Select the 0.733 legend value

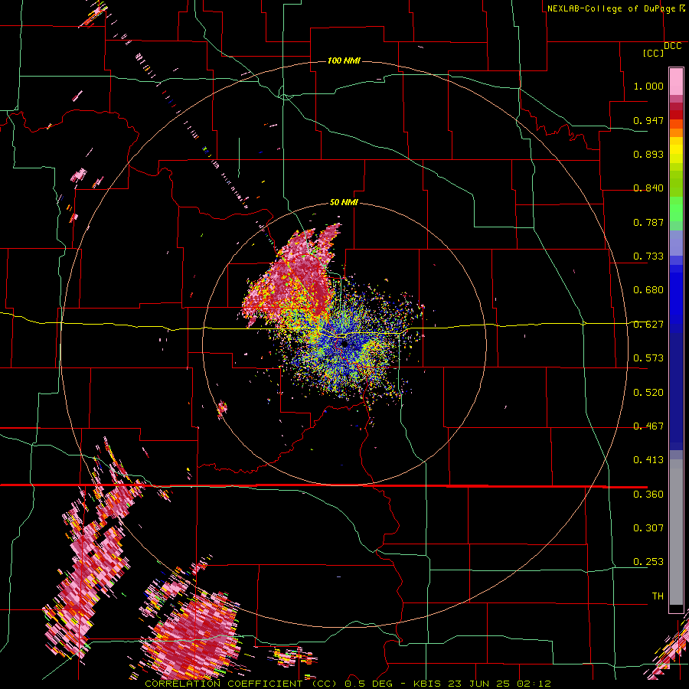[x=648, y=256]
